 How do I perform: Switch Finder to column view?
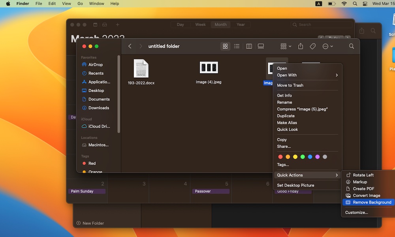pos(249,46)
